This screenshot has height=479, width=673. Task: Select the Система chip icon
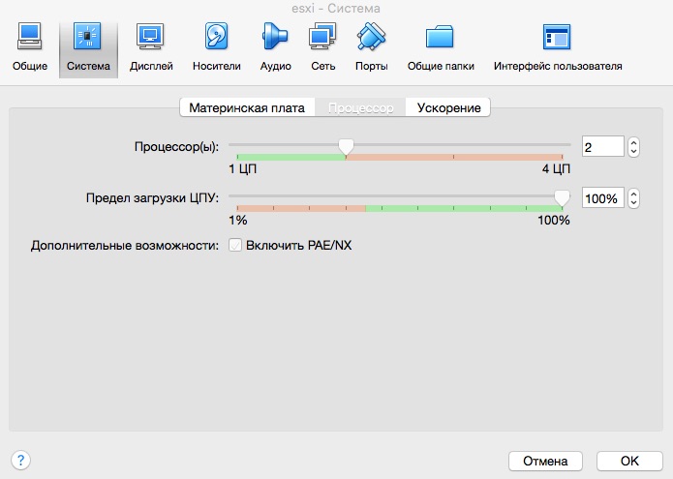coord(88,39)
